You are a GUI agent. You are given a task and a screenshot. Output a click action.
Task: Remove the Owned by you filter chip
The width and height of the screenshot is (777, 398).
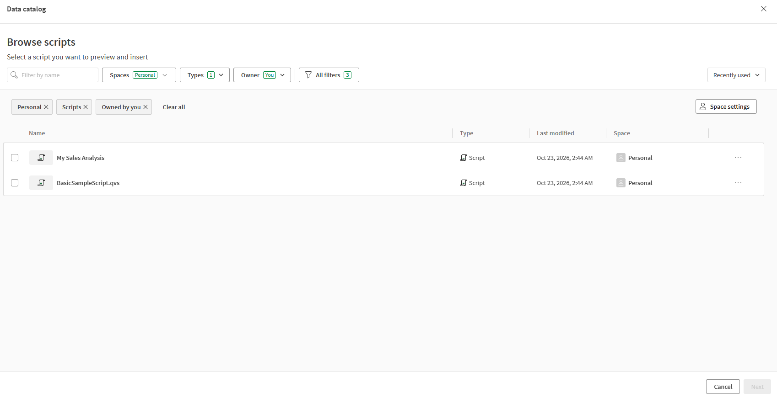pos(146,107)
